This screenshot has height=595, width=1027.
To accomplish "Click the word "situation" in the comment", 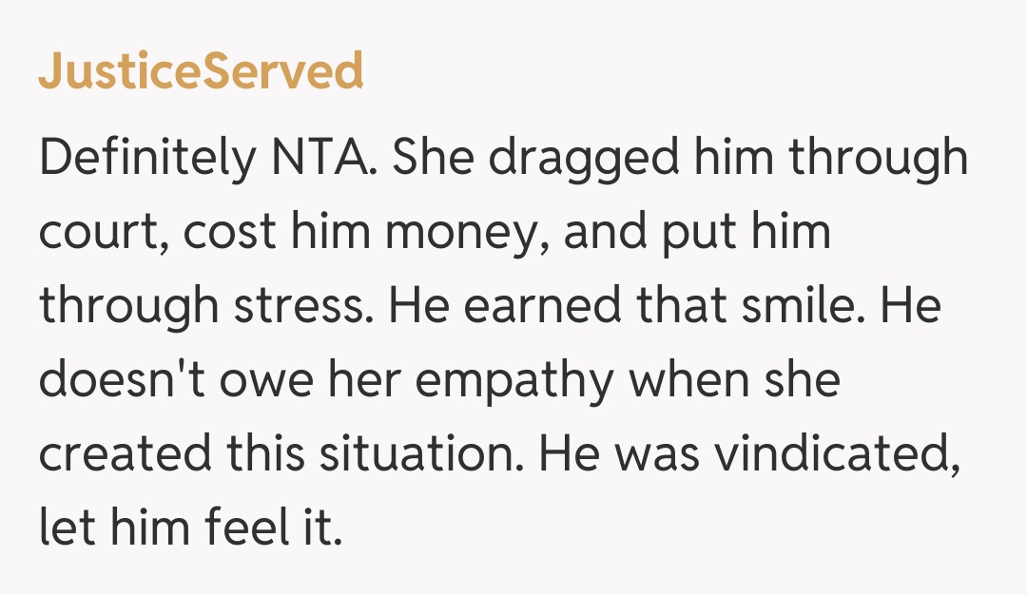I will pyautogui.click(x=419, y=455).
